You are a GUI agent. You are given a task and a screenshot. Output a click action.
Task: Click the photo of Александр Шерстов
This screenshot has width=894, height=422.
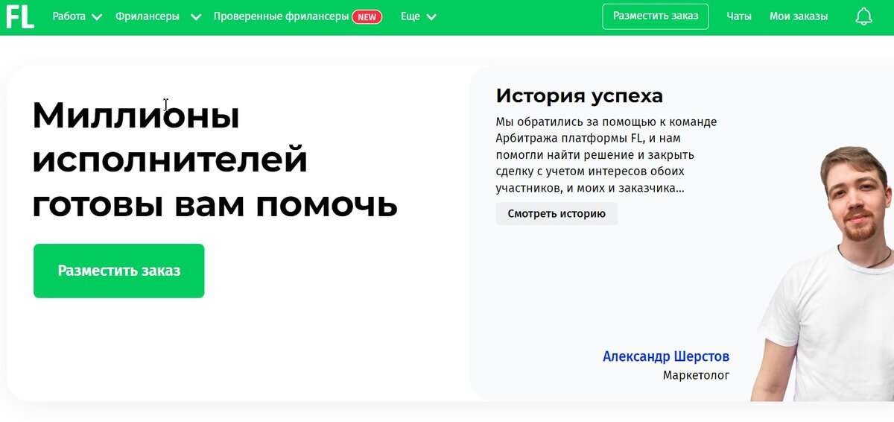click(824, 273)
